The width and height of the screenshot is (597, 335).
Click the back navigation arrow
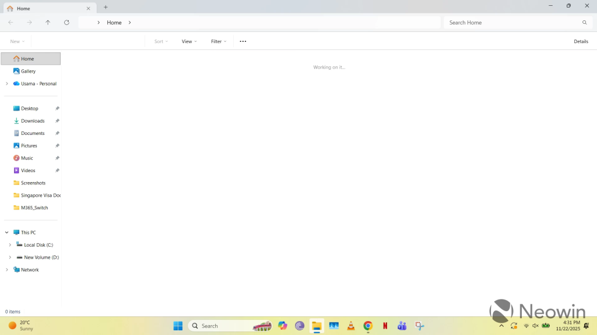click(10, 22)
